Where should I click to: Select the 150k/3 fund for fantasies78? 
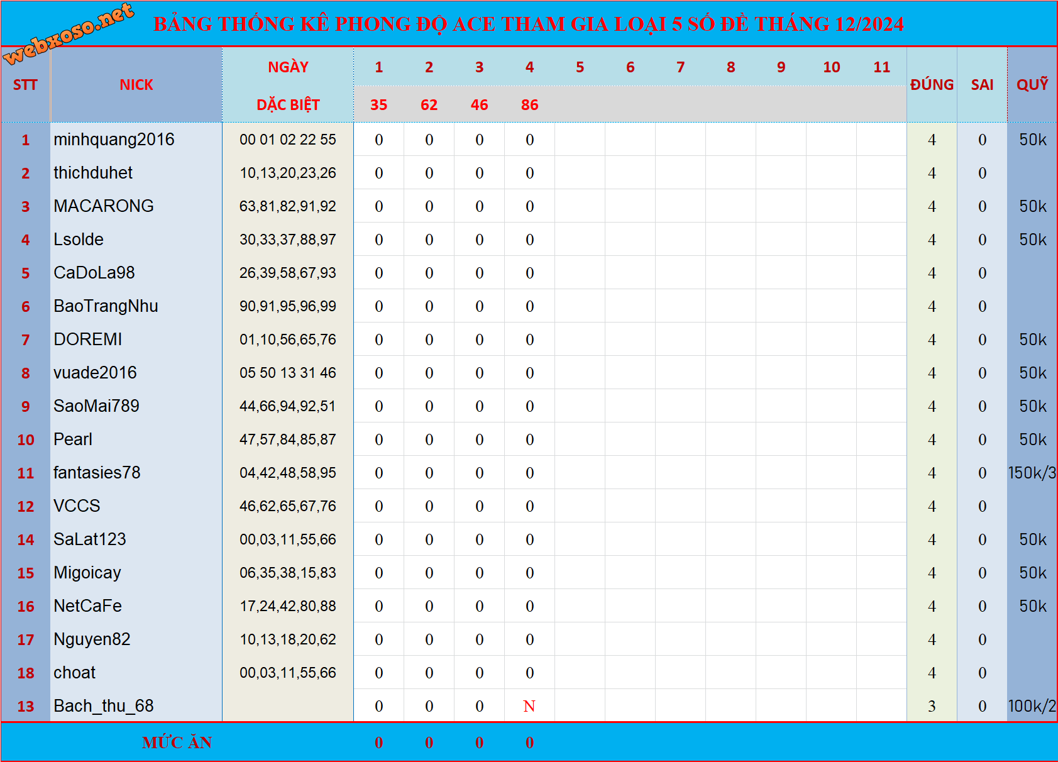[x=1032, y=473]
